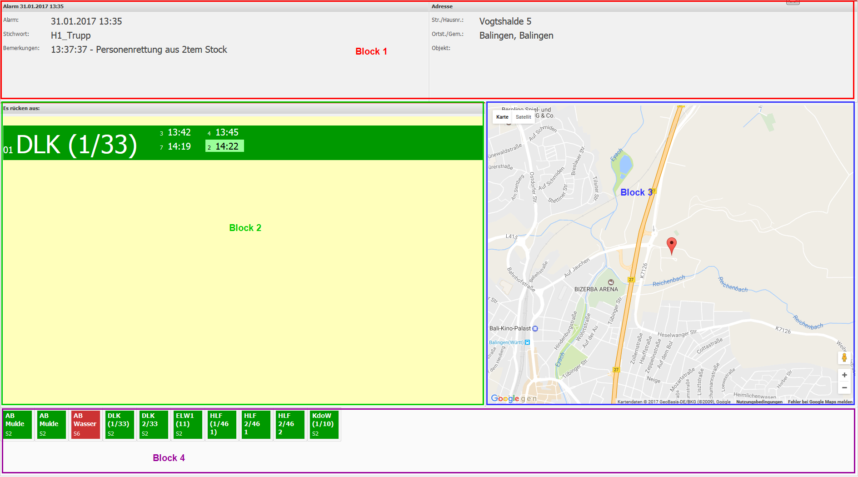The height and width of the screenshot is (477, 858).
Task: Switch the map to Satellit view
Action: pyautogui.click(x=523, y=117)
